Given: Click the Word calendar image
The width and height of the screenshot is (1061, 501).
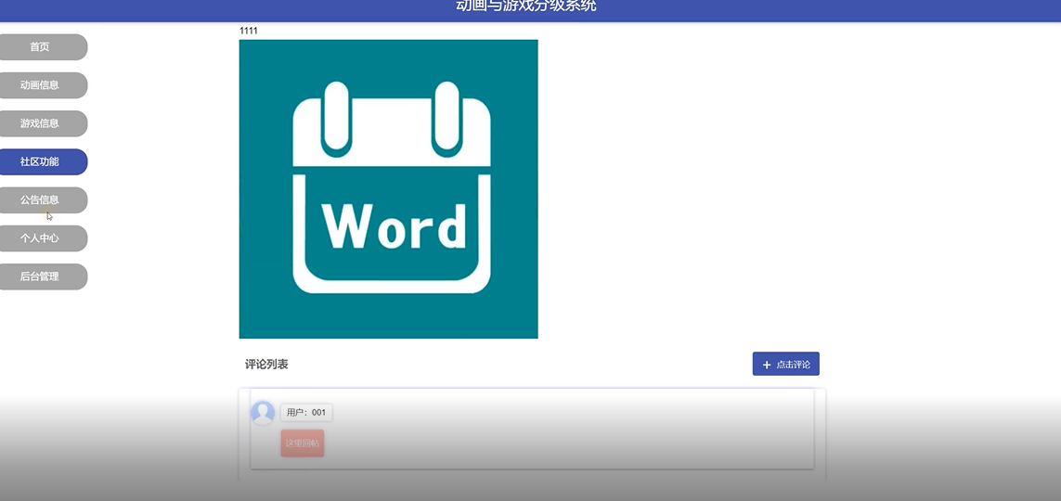Looking at the screenshot, I should (388, 188).
